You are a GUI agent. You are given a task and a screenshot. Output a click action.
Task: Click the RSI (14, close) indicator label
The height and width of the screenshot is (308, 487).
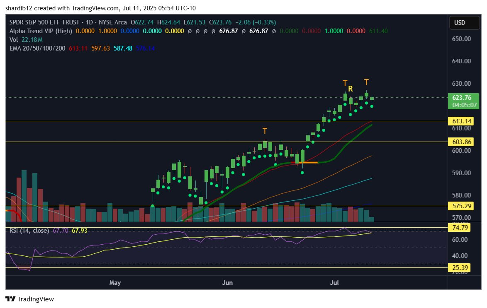coord(29,231)
